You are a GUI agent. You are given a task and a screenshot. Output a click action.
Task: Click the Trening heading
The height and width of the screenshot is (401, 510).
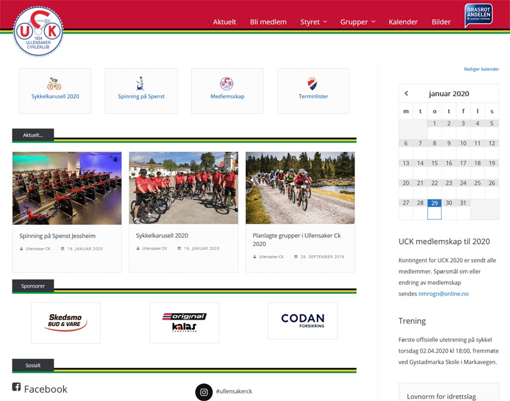click(x=412, y=321)
